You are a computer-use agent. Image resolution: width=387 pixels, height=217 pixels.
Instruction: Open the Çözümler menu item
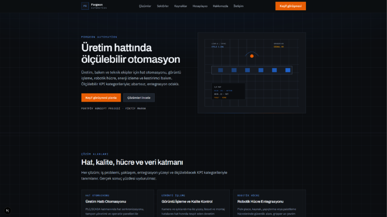click(145, 6)
